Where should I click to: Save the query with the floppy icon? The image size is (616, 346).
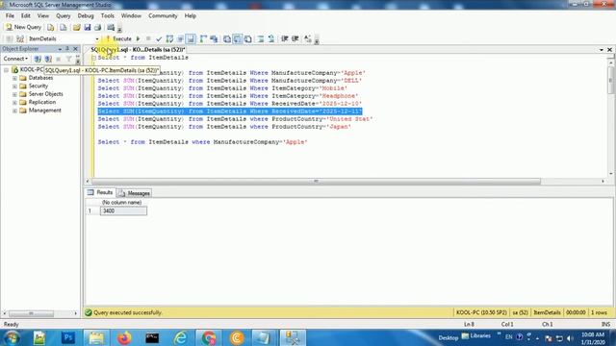pos(88,27)
